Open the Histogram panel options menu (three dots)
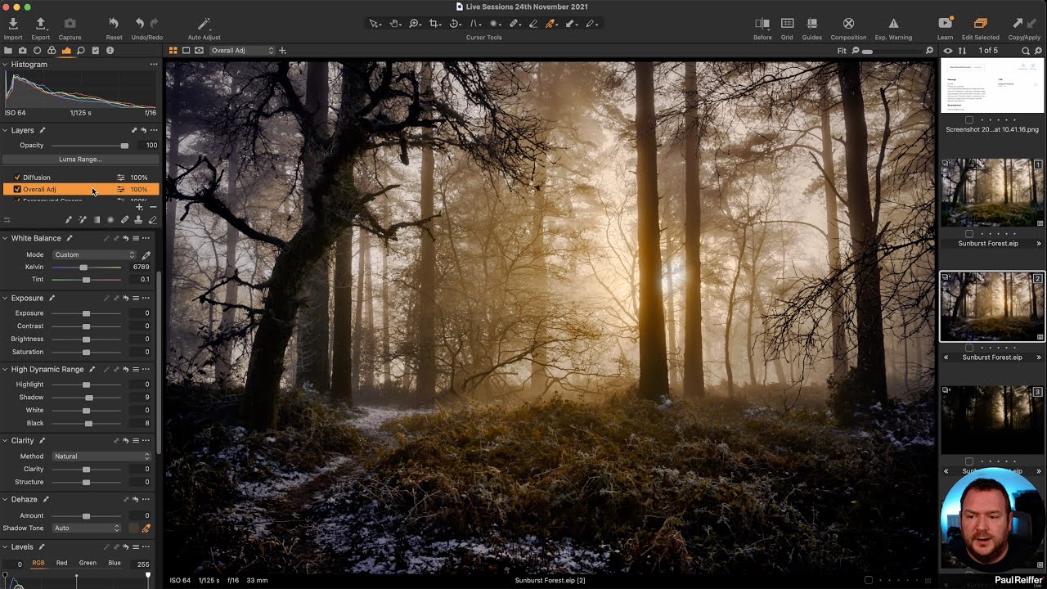The height and width of the screenshot is (589, 1047). point(153,65)
